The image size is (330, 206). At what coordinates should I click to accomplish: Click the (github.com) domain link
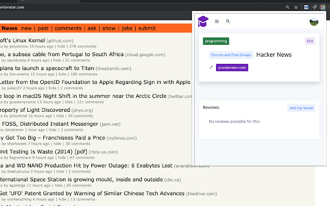click(x=60, y=41)
